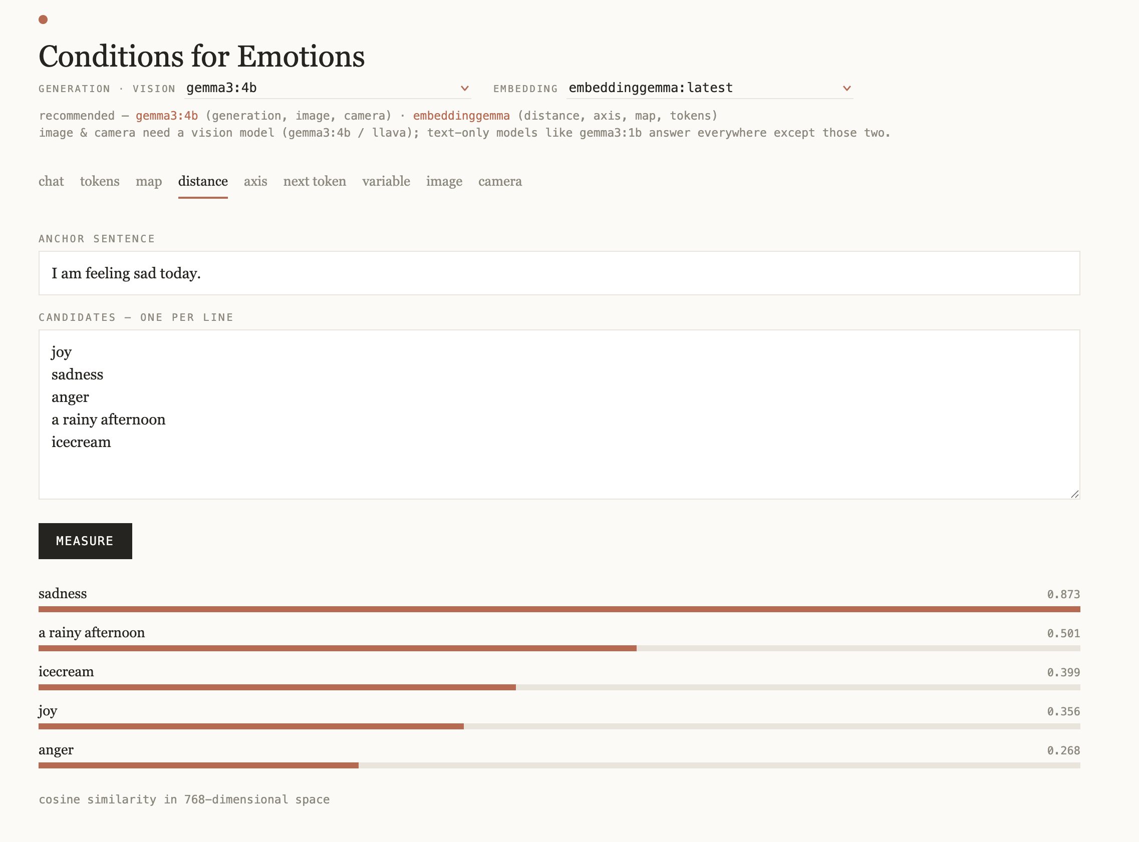Open the generation model dropdown showing gemma3:4b

[327, 88]
